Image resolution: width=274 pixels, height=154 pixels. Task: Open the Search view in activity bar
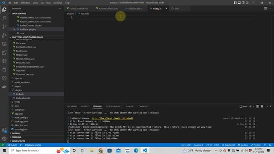[x=4, y=18]
